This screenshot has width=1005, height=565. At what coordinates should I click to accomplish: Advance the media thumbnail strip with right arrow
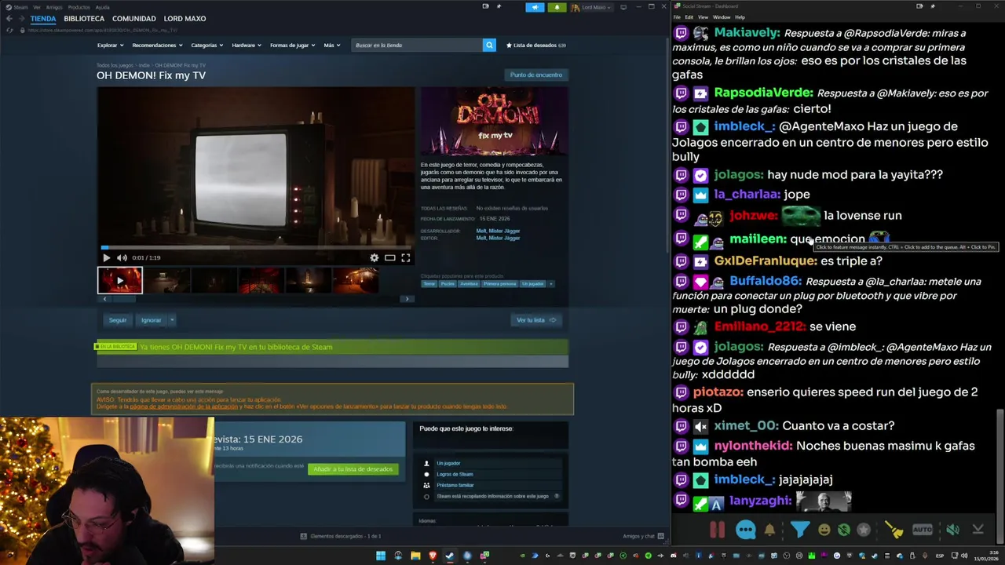pyautogui.click(x=407, y=299)
